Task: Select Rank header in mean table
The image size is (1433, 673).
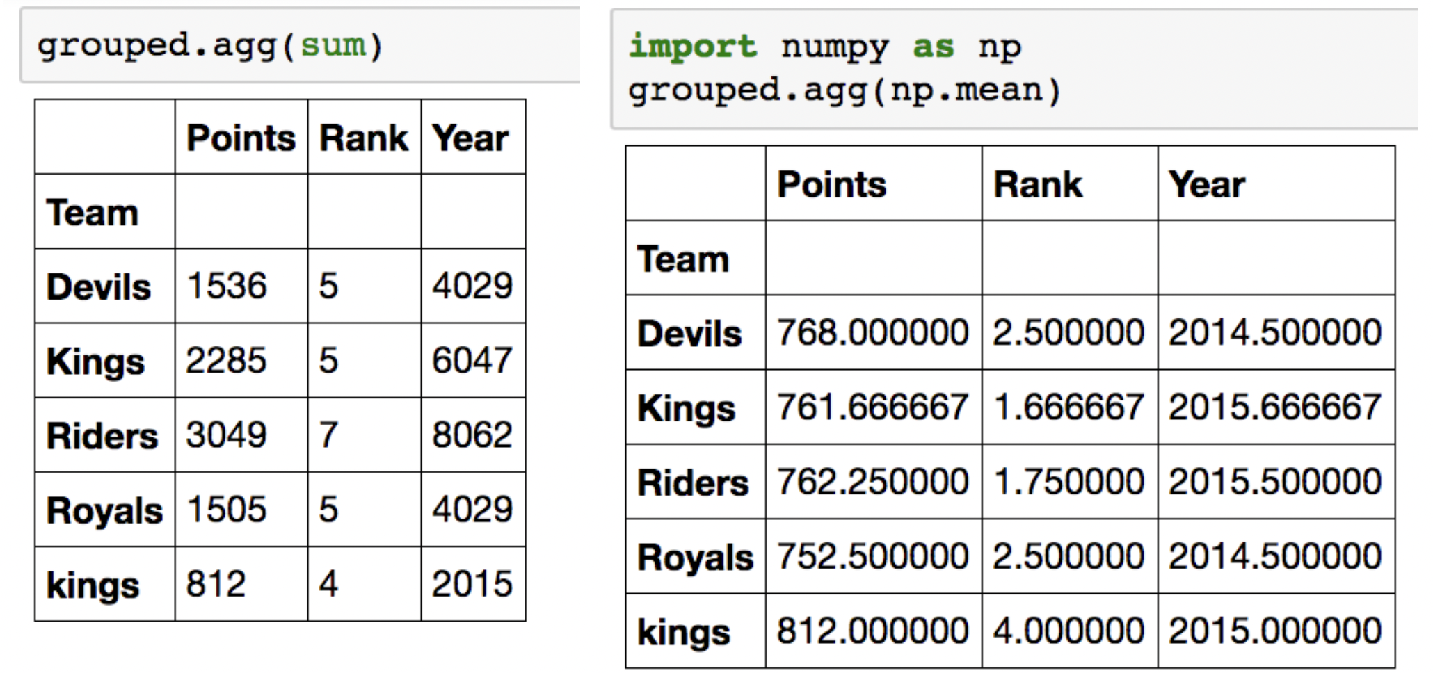Action: tap(1038, 185)
